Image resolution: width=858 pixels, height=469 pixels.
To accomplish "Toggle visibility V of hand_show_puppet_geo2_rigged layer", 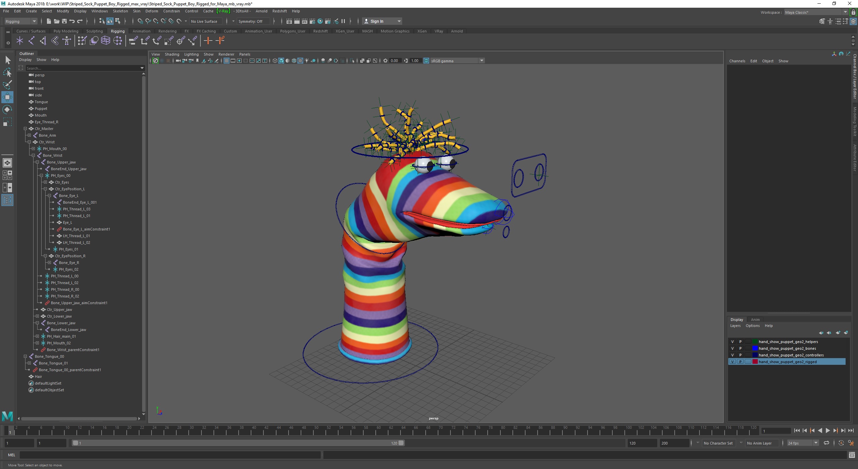I will coord(732,362).
